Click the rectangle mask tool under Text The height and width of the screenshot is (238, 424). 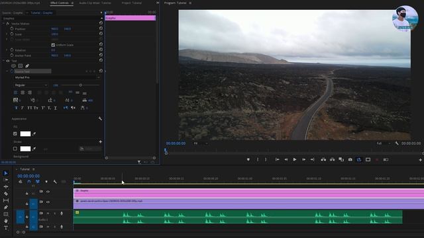[21, 66]
